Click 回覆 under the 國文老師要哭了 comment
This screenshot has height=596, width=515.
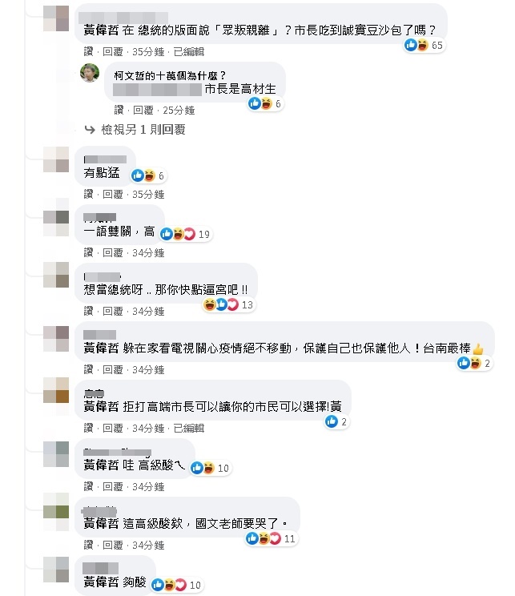click(113, 545)
